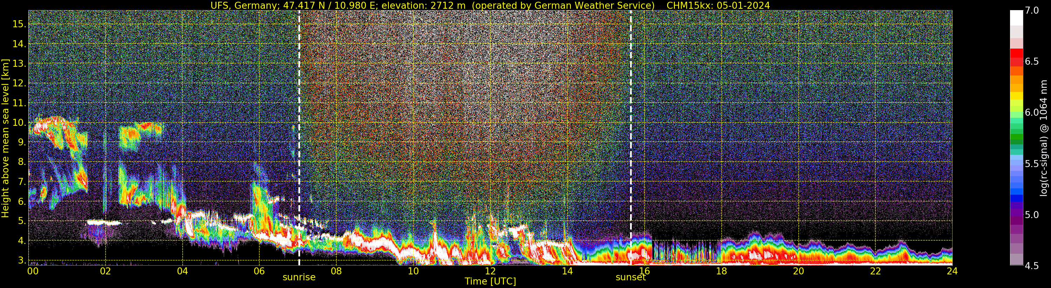The width and height of the screenshot is (1051, 288).
Task: Select the "6." height axis tick label
Action: click(x=22, y=201)
